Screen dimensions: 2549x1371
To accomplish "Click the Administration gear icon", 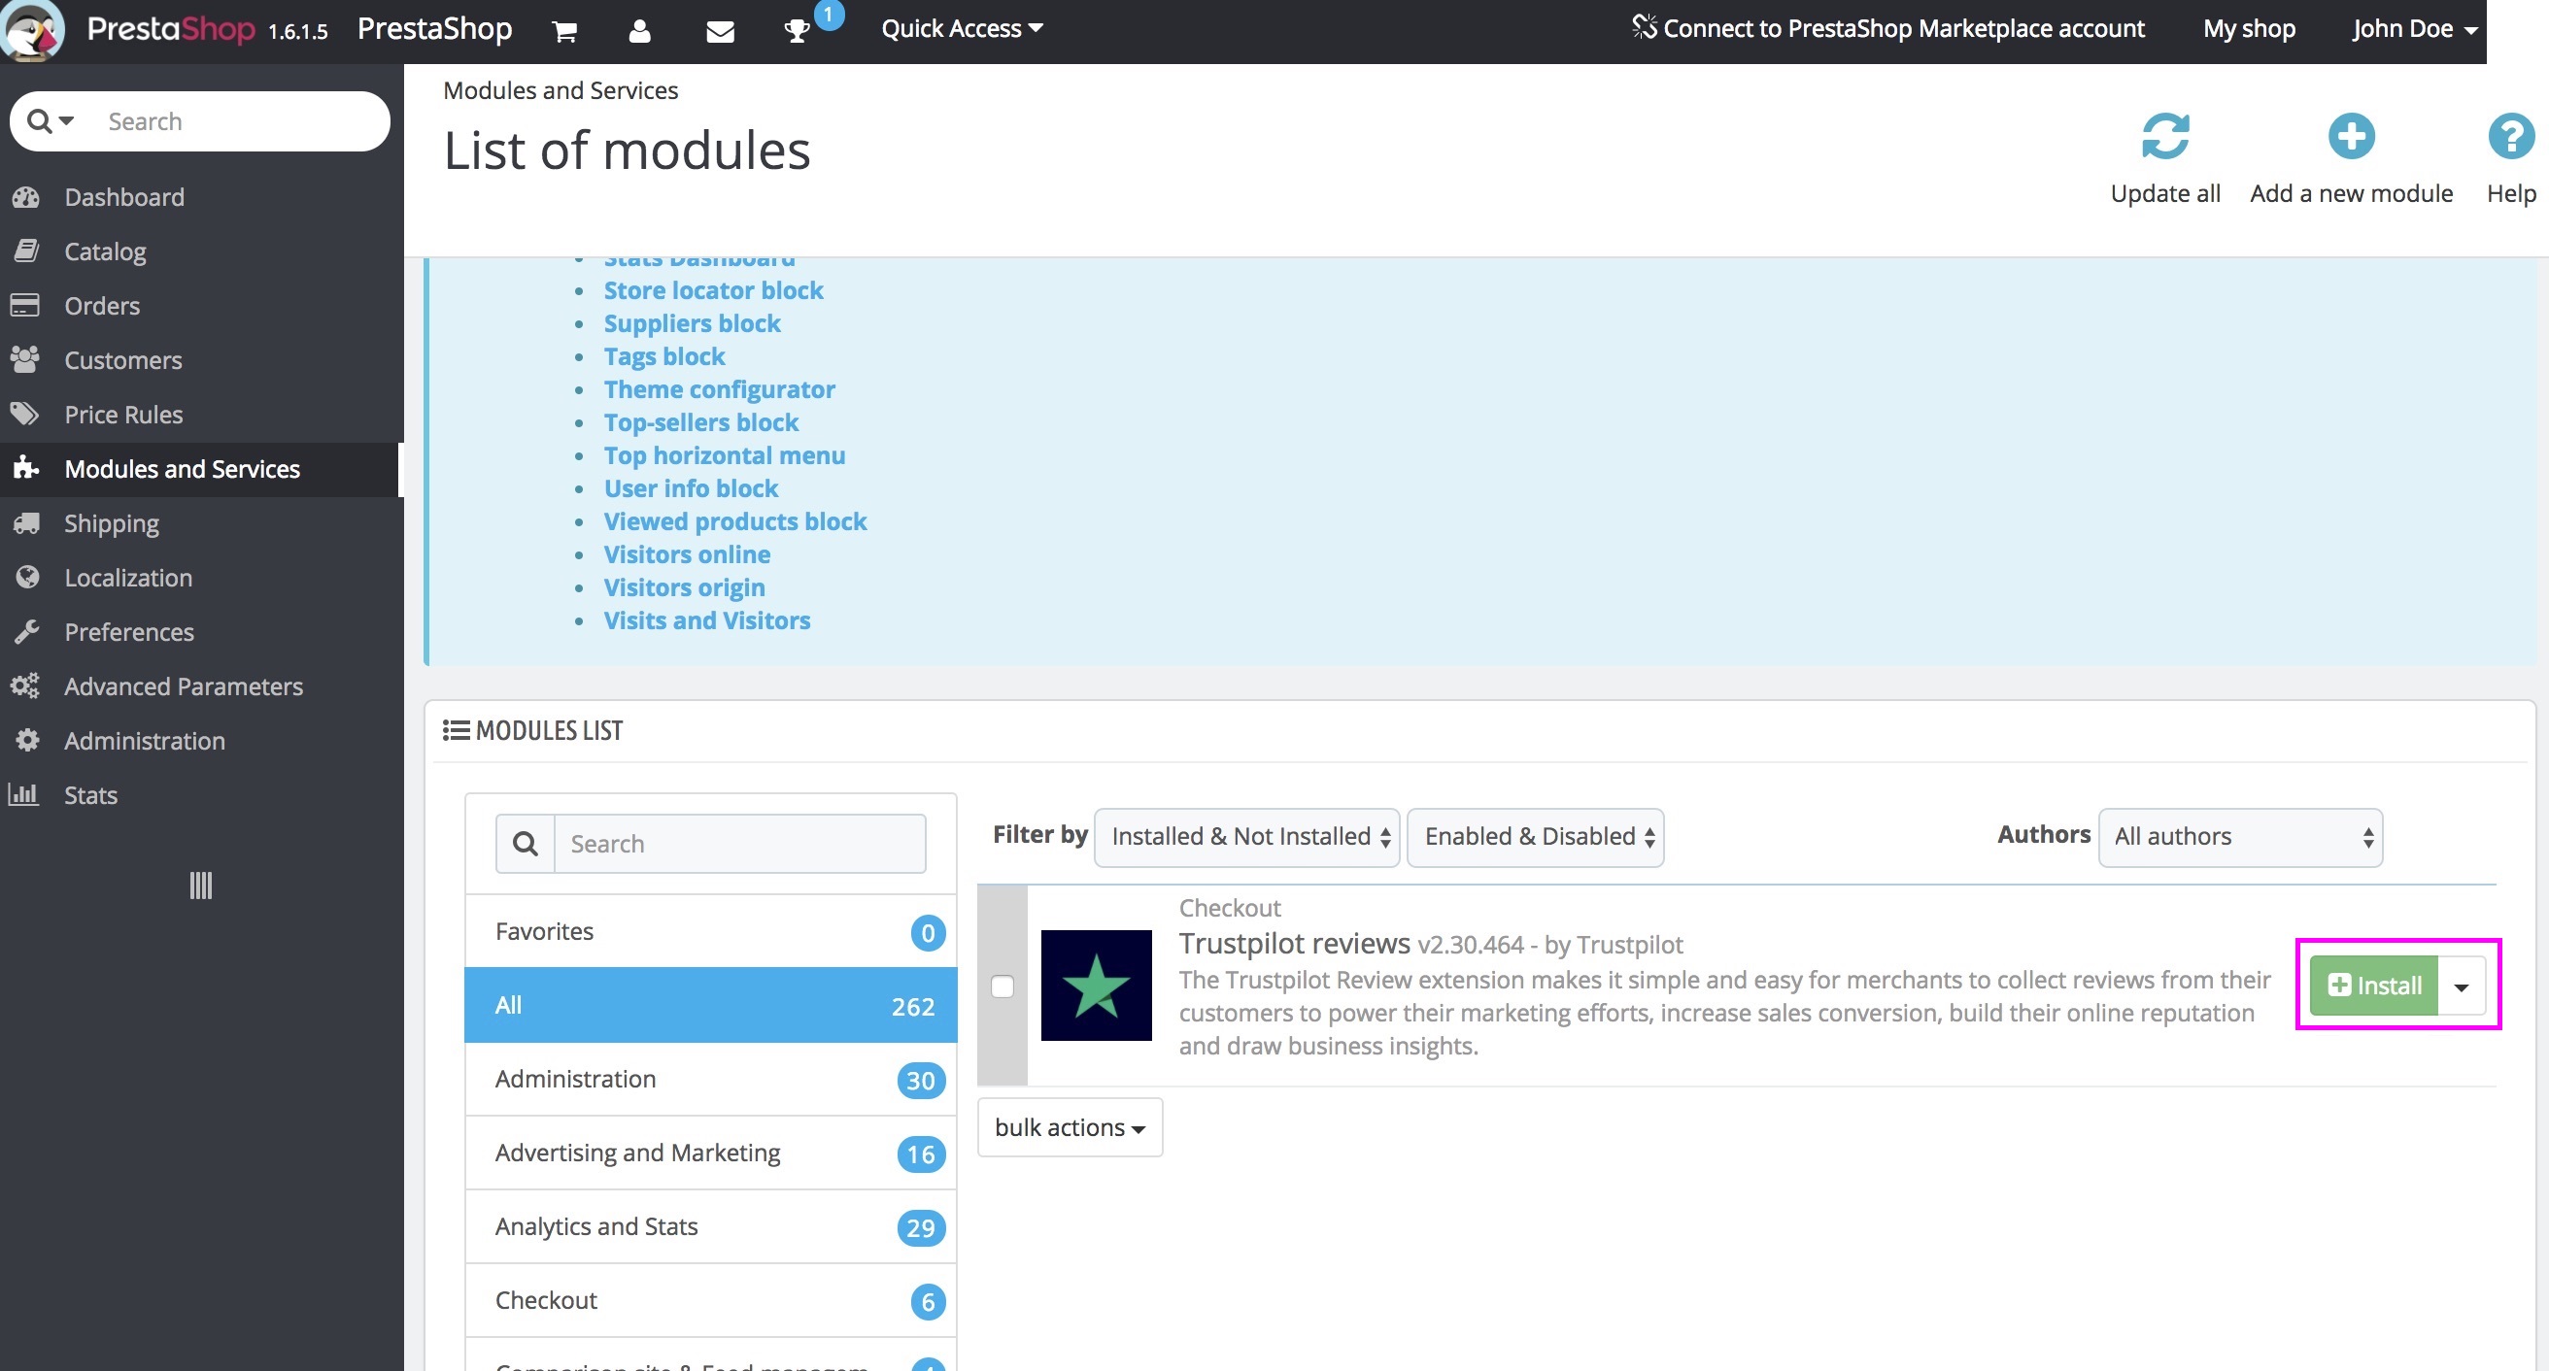I will click(28, 740).
